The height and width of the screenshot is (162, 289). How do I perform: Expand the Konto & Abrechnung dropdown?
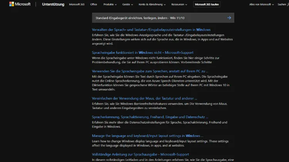tap(152, 4)
